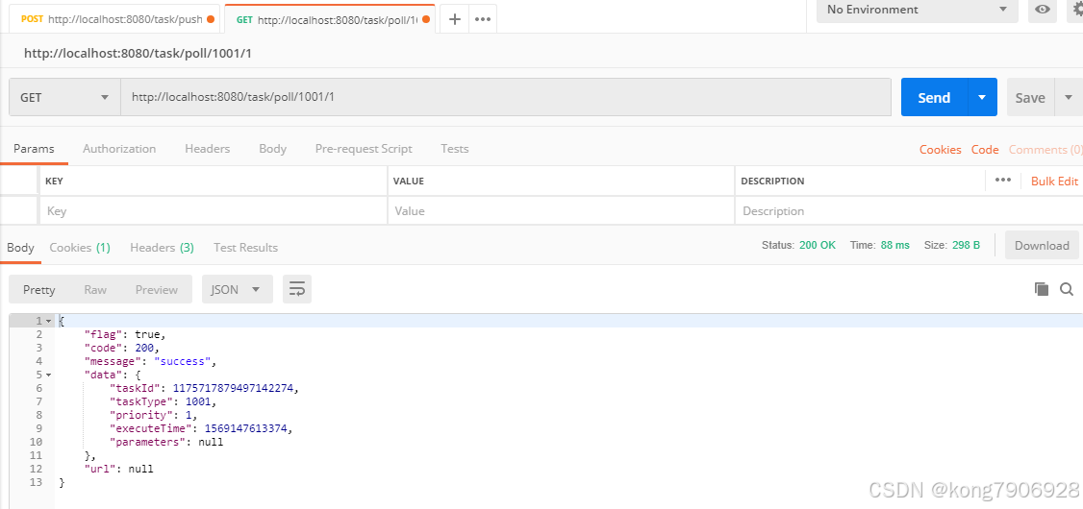The image size is (1083, 509).
Task: Open the Cookies link
Action: coord(940,150)
